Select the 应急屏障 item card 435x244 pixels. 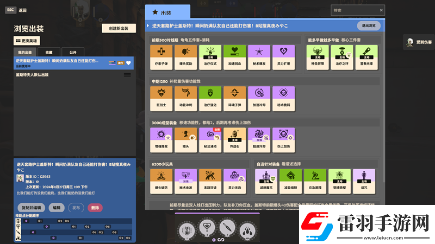point(315,182)
